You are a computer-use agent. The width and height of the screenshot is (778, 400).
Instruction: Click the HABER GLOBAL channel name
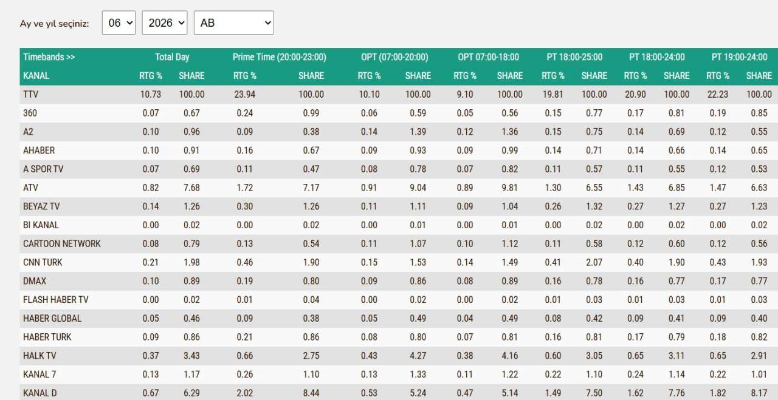coord(52,319)
